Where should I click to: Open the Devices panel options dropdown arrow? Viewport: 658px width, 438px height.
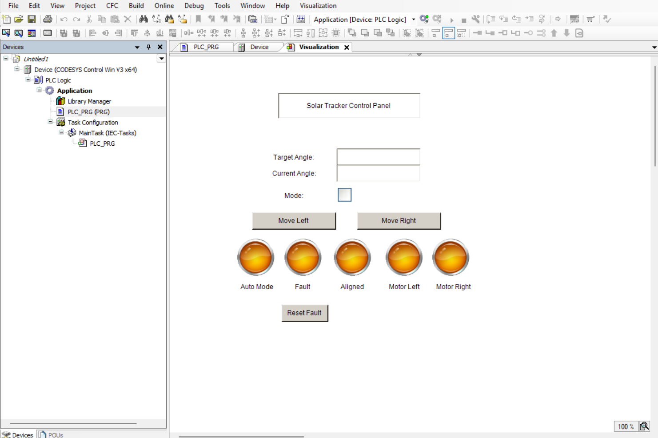coord(137,47)
